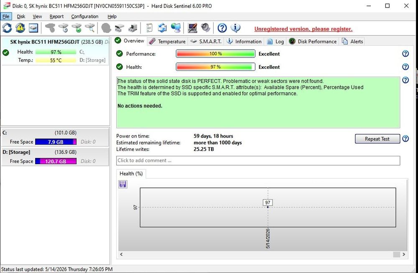The image size is (418, 273).
Task: Open the Disk menu
Action: (21, 17)
